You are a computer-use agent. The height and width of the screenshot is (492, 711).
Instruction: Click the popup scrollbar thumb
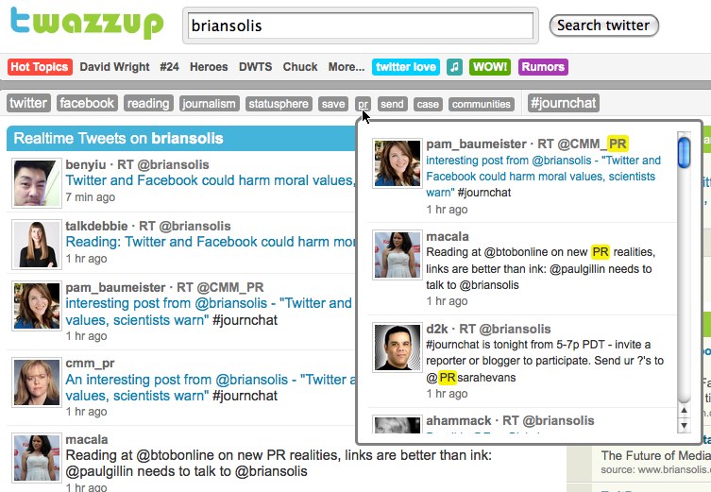(x=684, y=153)
